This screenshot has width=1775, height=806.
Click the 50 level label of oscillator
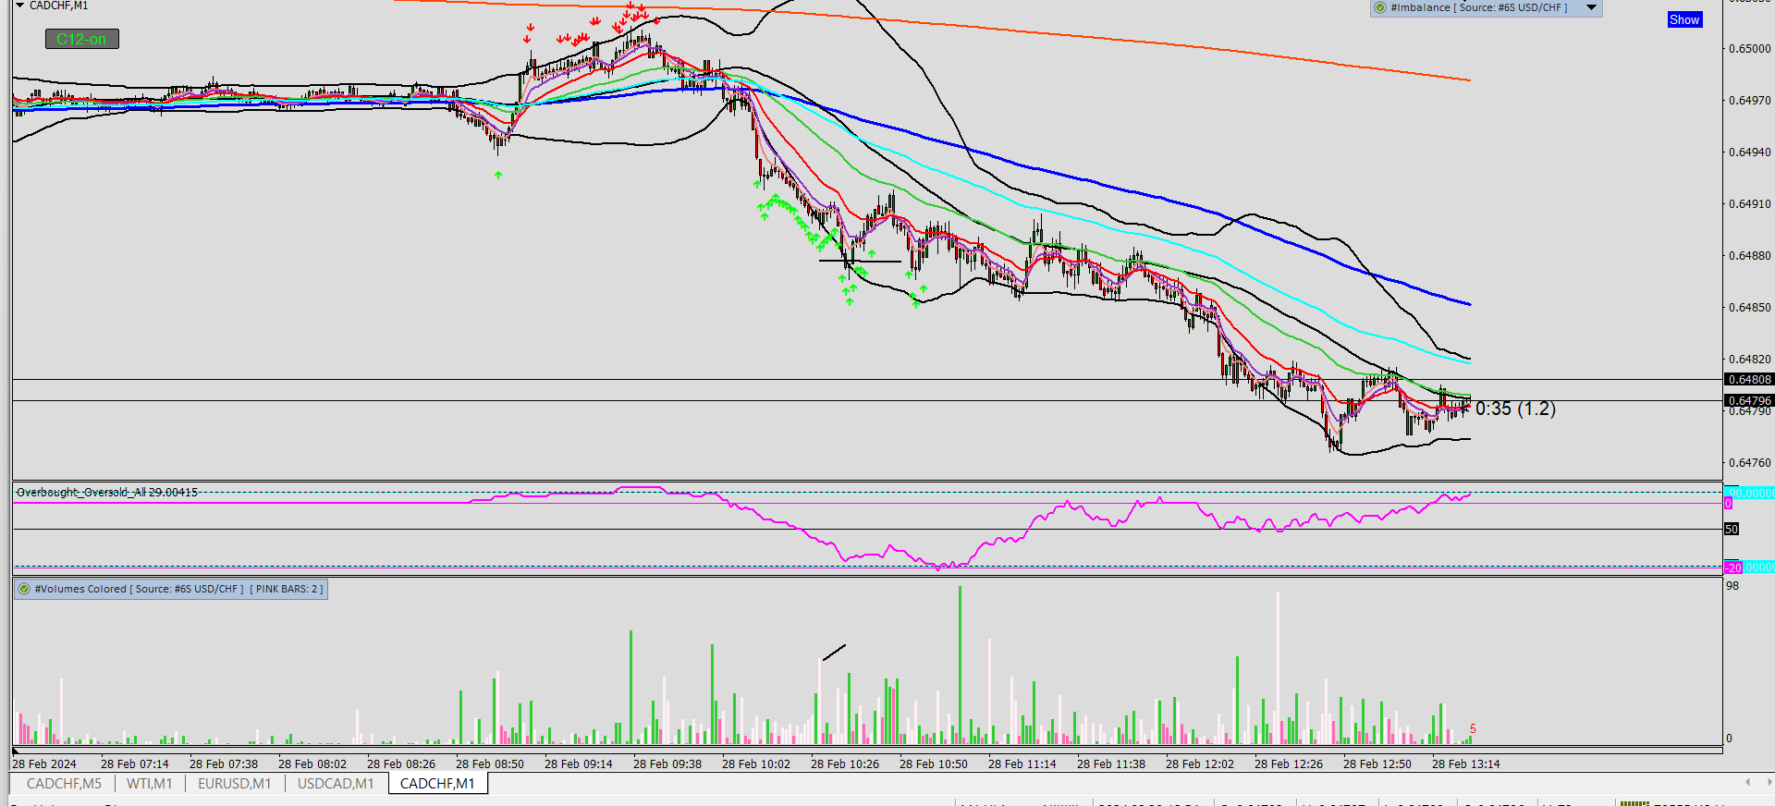pyautogui.click(x=1732, y=530)
